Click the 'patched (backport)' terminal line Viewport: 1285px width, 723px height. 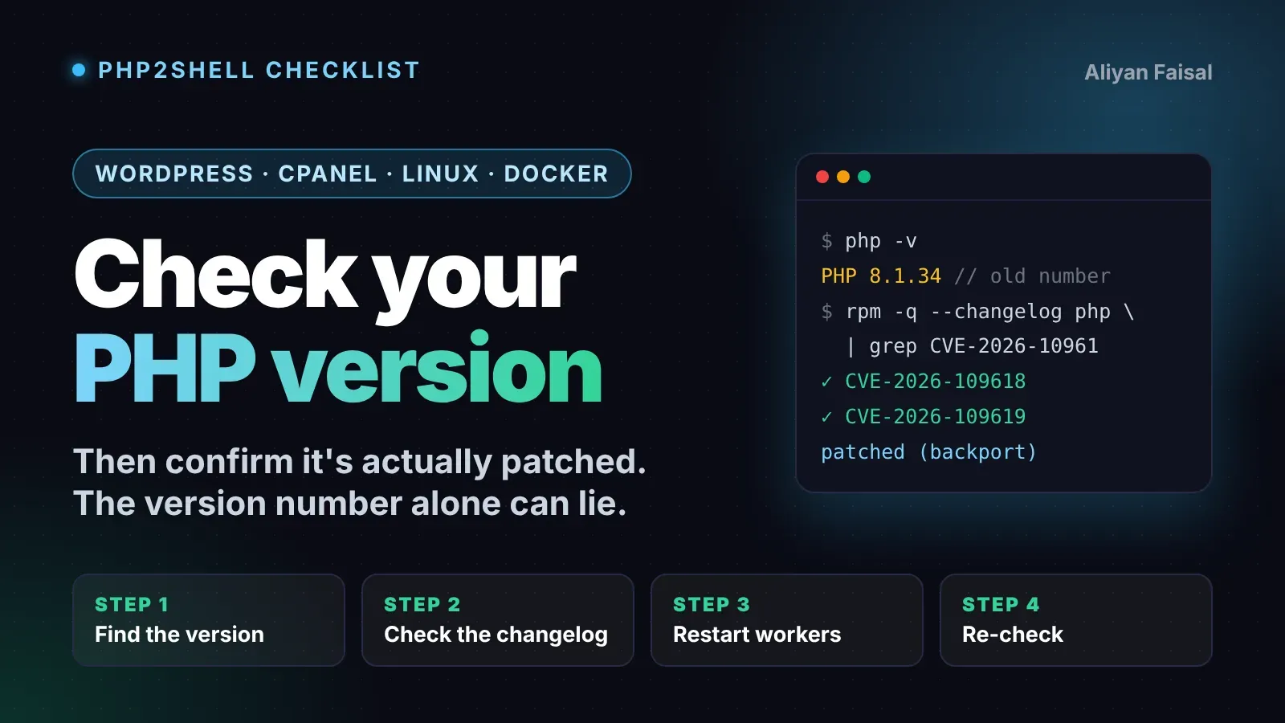click(928, 452)
